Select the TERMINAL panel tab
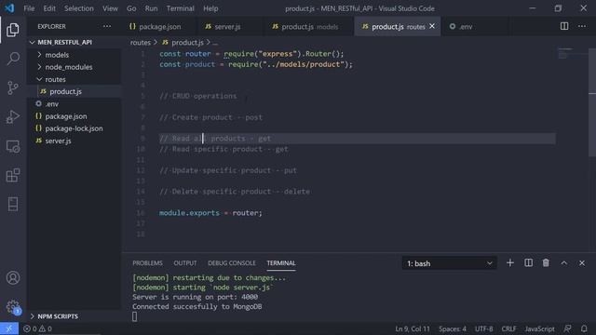 tap(281, 262)
